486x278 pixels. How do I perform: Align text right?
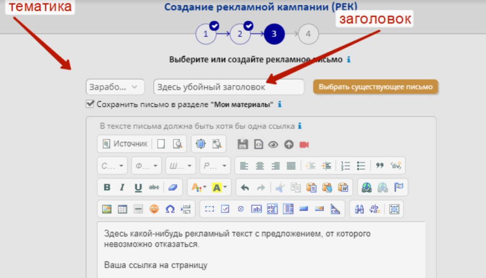(x=276, y=166)
